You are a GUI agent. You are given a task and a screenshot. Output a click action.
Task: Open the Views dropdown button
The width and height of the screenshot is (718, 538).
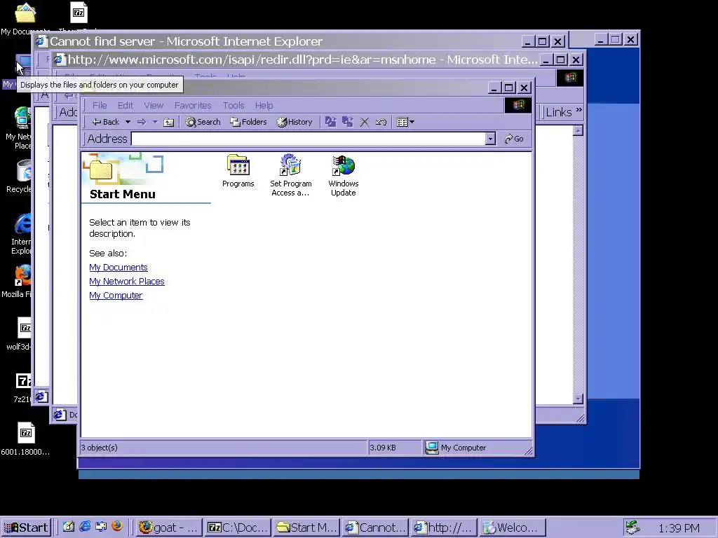tap(405, 122)
